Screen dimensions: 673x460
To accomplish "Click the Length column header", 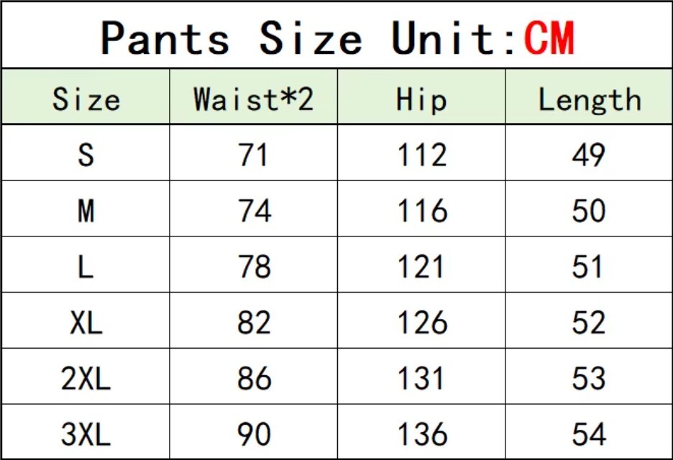I will (590, 100).
